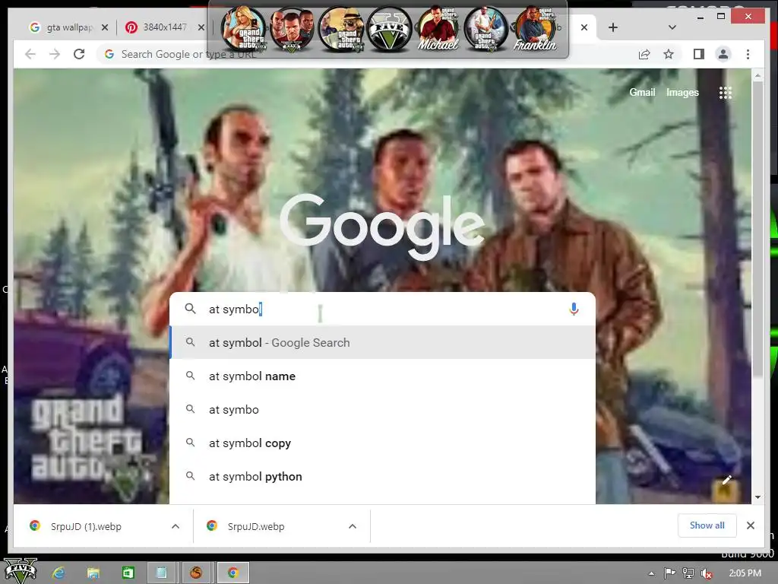Close the gta wallpaper tab

[105, 27]
